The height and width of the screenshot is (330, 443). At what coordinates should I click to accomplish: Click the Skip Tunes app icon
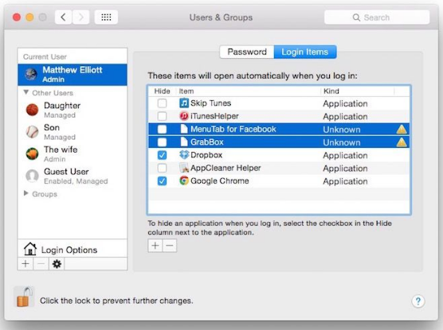tap(184, 103)
